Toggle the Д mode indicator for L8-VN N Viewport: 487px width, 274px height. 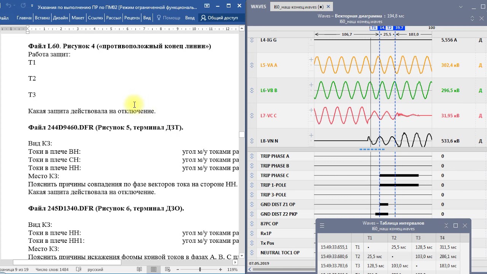tap(480, 141)
